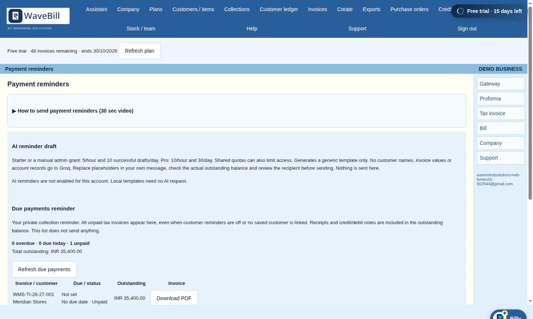Open the Customer ledger
Screen dimensions: 533x319
tap(279, 9)
